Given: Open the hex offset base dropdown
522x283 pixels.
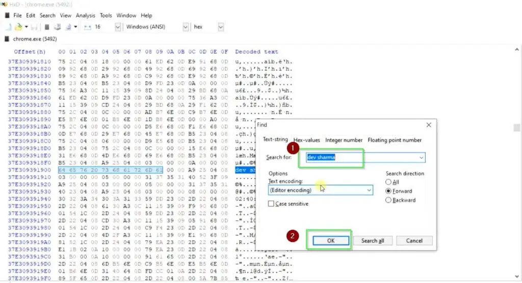Looking at the screenshot, I should coord(220,27).
